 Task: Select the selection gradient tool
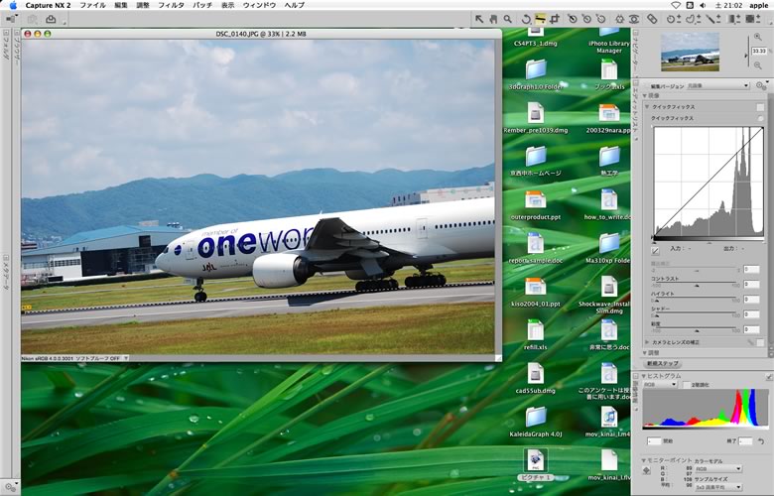click(734, 19)
